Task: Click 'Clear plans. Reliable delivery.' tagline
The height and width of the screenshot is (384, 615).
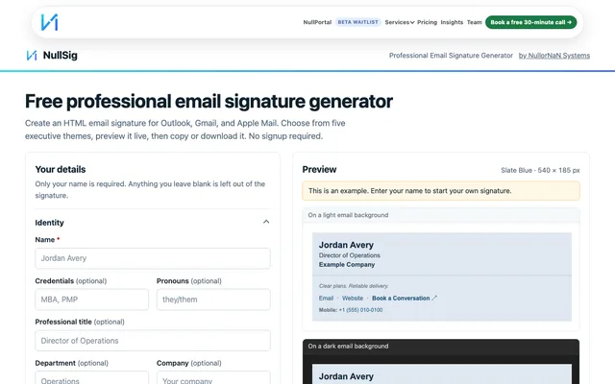Action: tap(354, 286)
